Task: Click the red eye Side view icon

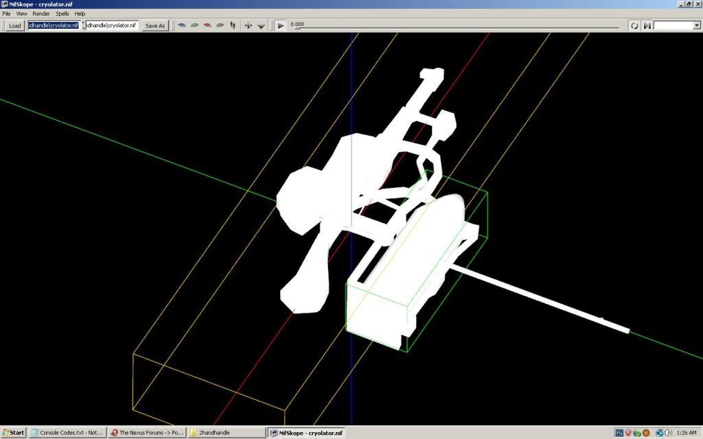Action: 207,25
